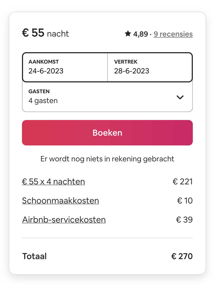Open the 4 gasten dropdown
Screen dimensions: 214x284
107,97
